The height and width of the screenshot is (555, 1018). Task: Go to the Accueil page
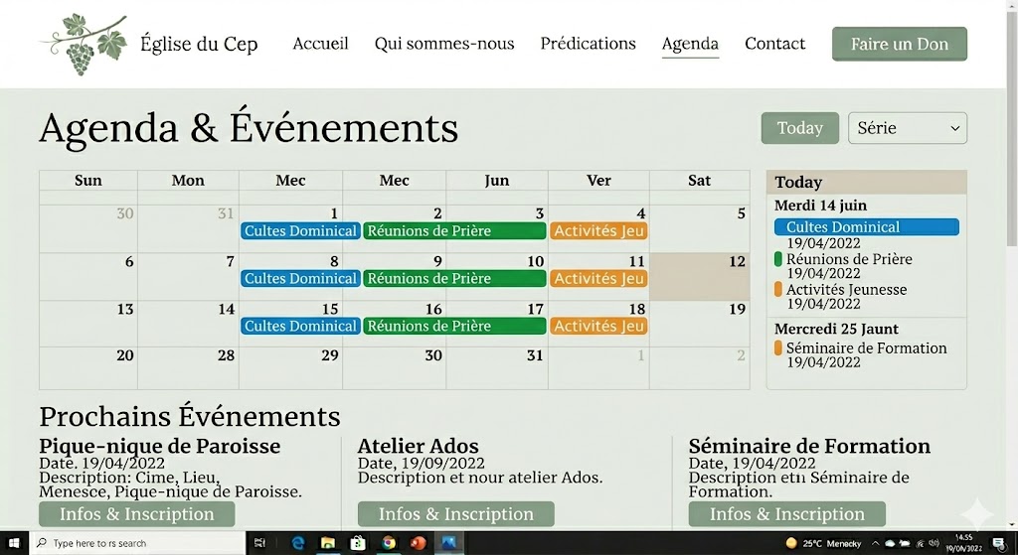coord(320,44)
